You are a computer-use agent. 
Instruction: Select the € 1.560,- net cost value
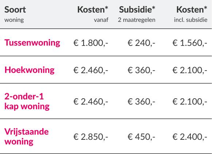click(x=190, y=43)
